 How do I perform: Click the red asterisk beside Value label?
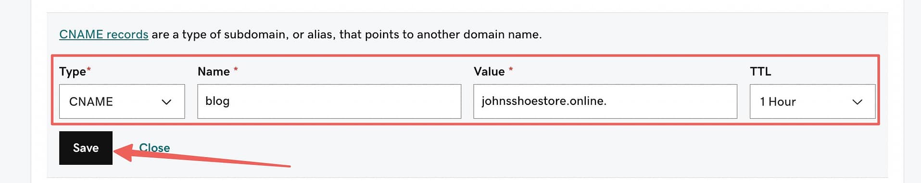pyautogui.click(x=511, y=70)
